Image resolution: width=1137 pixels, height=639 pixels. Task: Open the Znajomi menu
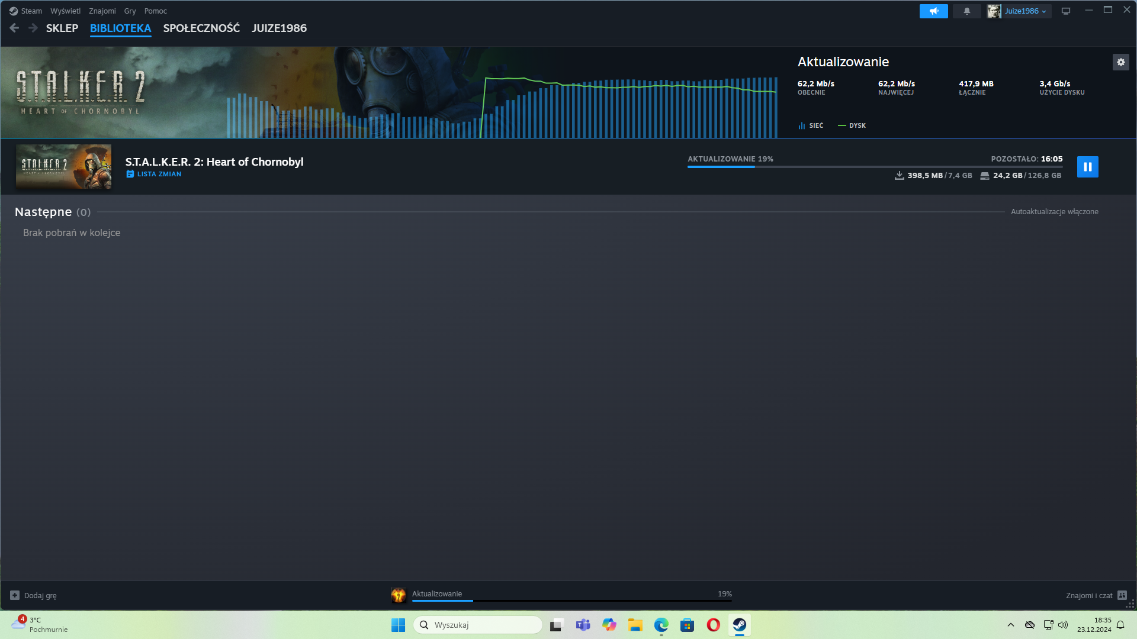click(102, 11)
